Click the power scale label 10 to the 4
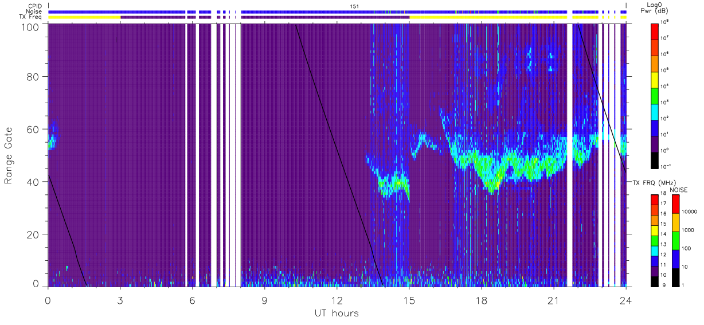 click(x=665, y=86)
